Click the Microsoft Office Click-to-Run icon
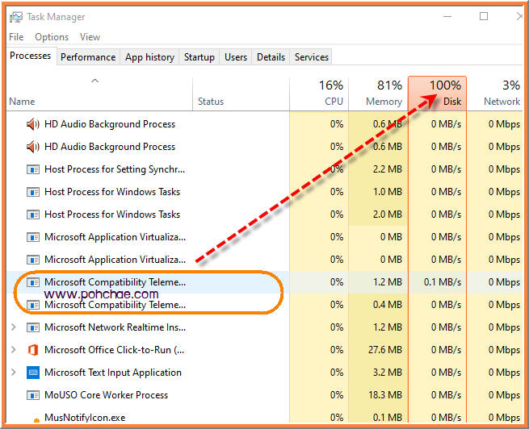The height and width of the screenshot is (429, 529). click(x=33, y=350)
